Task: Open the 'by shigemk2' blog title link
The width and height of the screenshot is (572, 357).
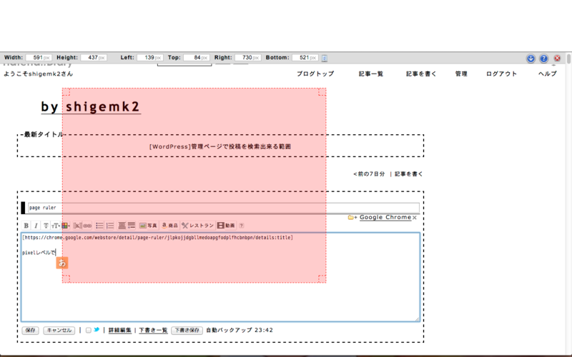Action: (x=91, y=106)
